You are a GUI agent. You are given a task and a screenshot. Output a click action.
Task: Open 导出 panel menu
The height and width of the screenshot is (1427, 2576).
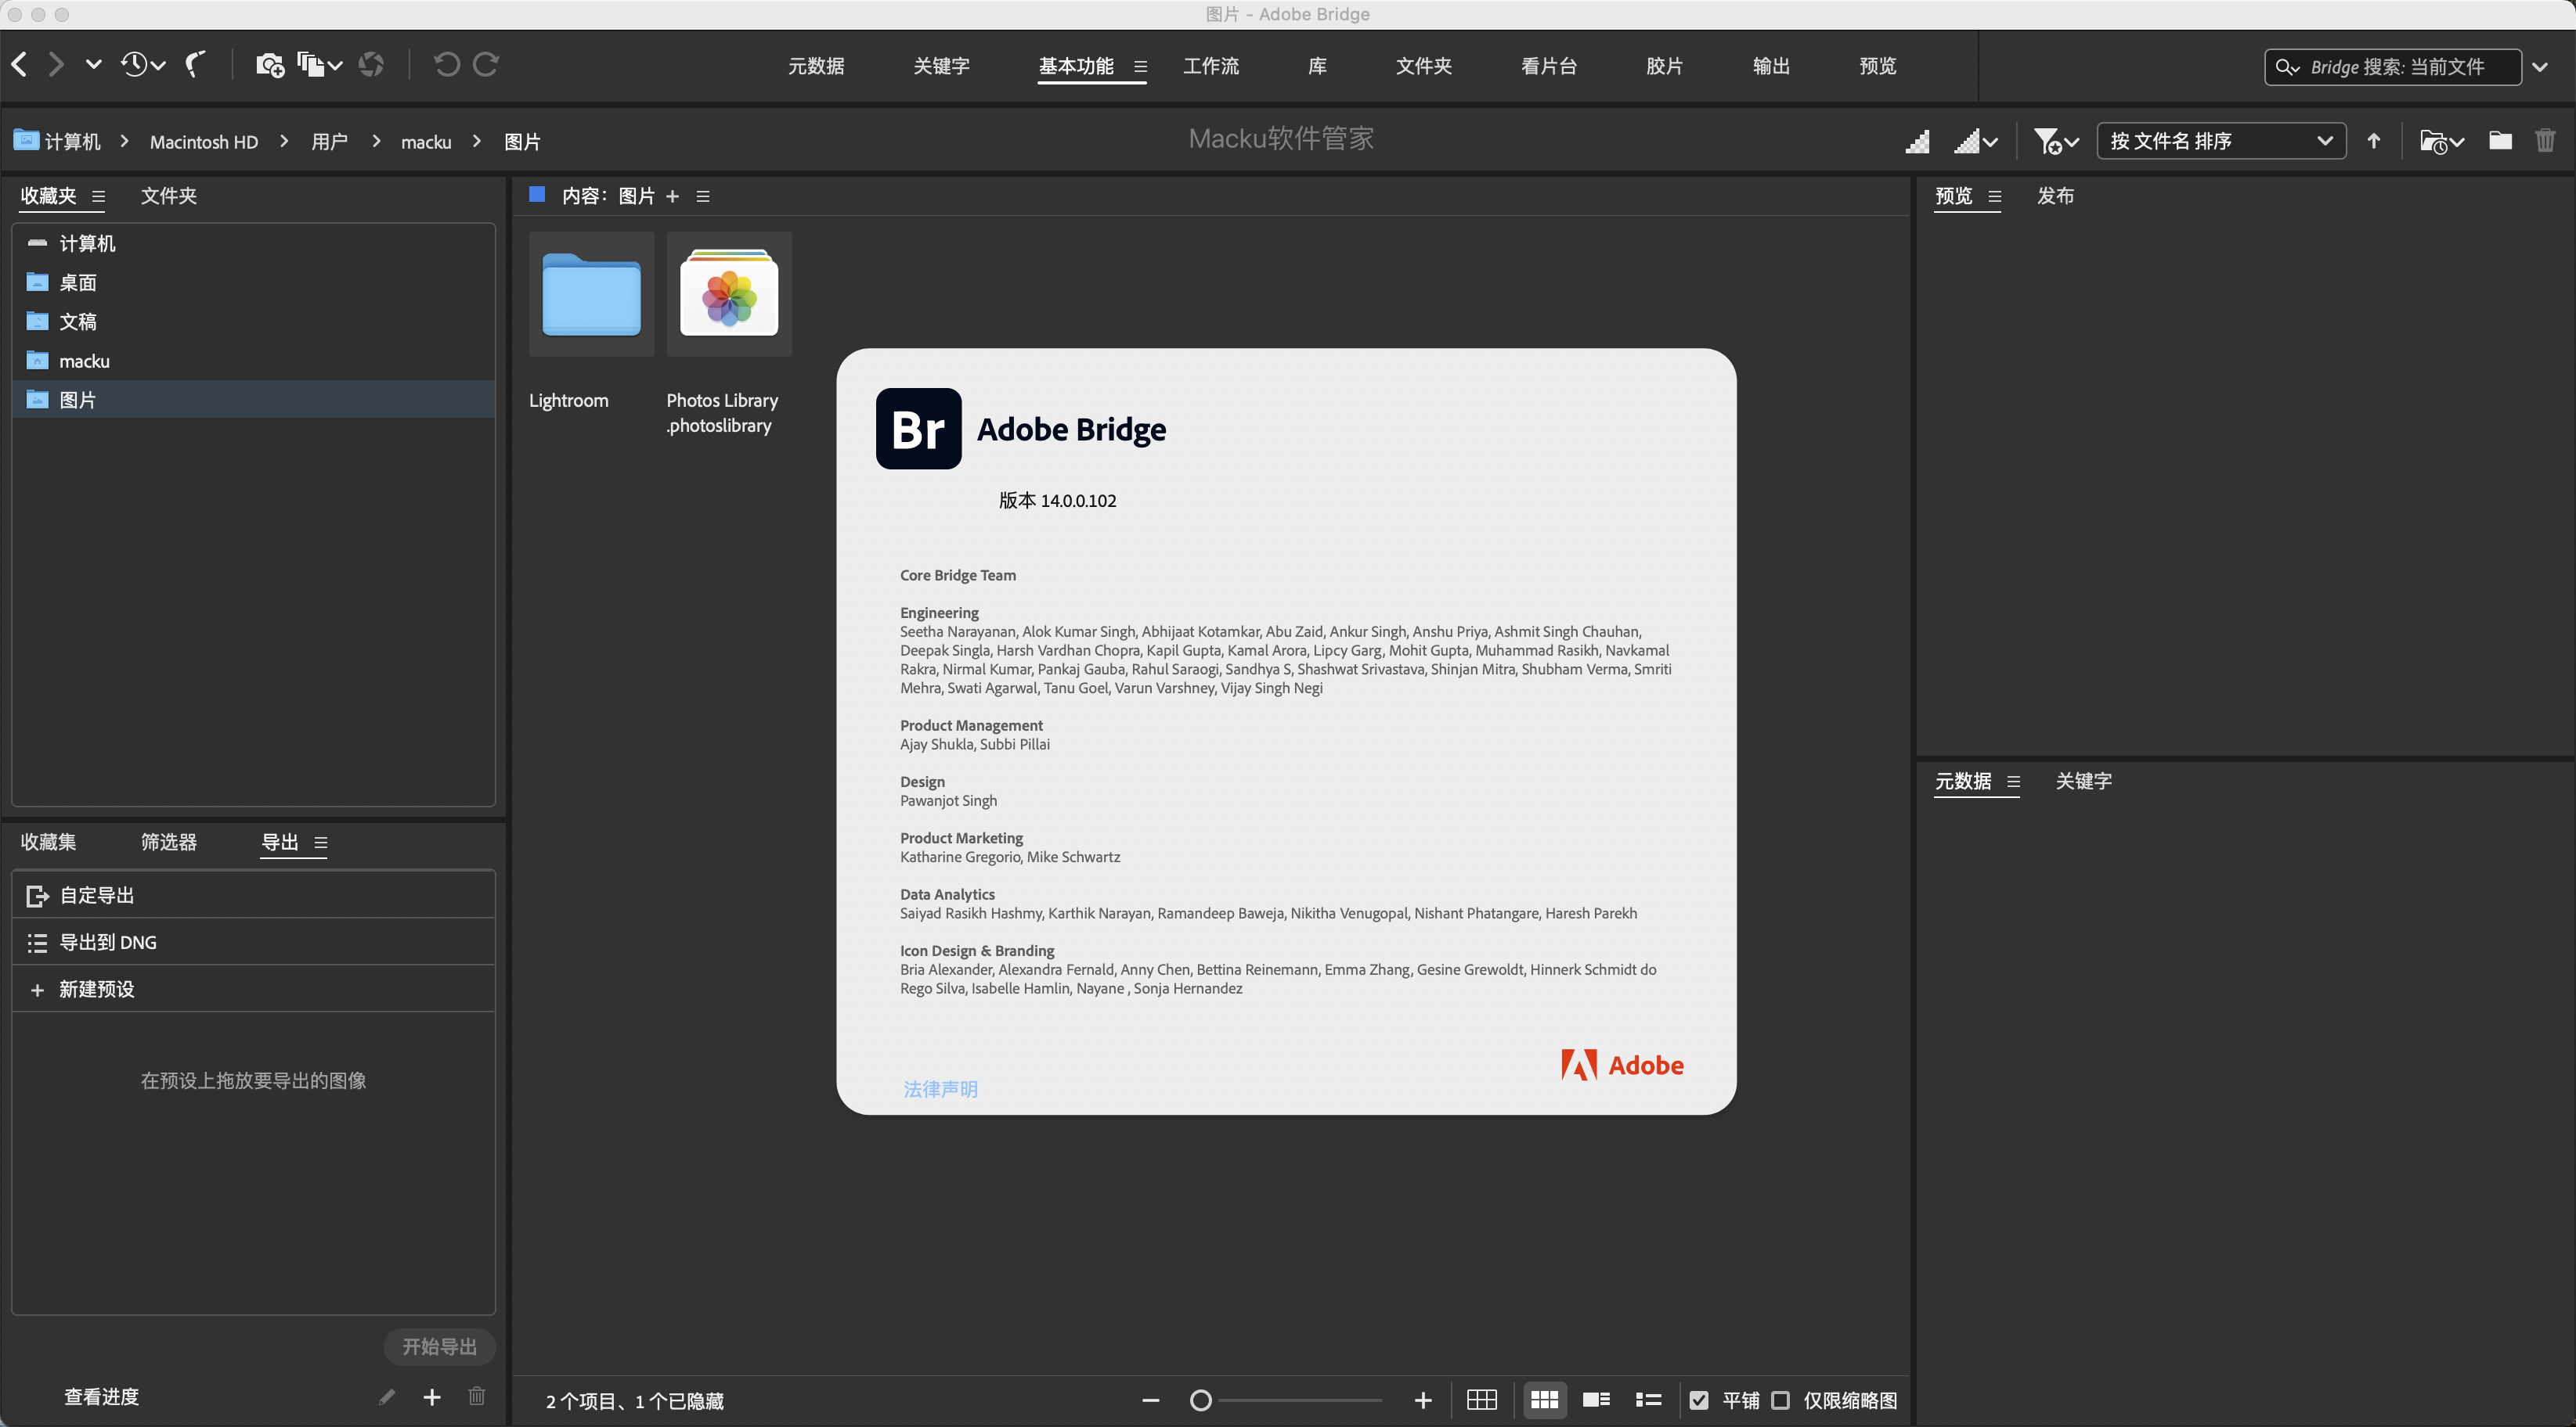(x=321, y=843)
